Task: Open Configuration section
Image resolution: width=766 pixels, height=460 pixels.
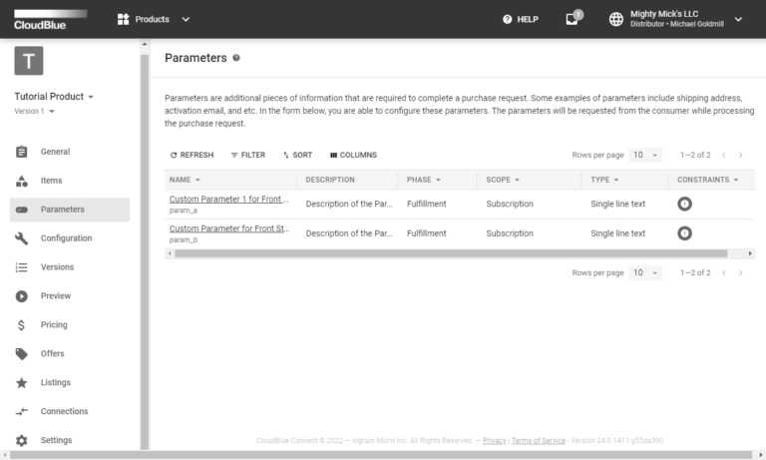Action: pyautogui.click(x=66, y=238)
